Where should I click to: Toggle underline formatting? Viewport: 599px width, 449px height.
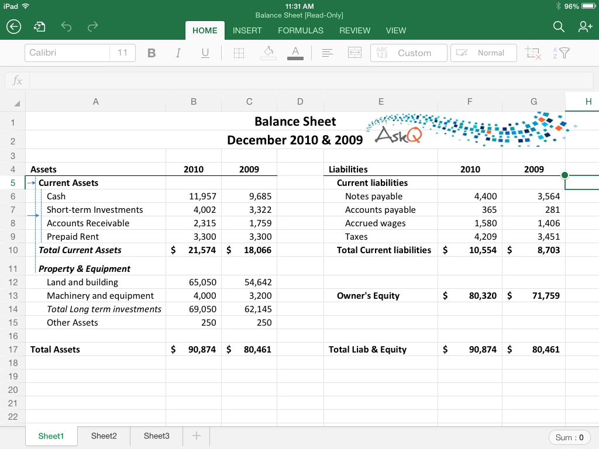tap(205, 53)
